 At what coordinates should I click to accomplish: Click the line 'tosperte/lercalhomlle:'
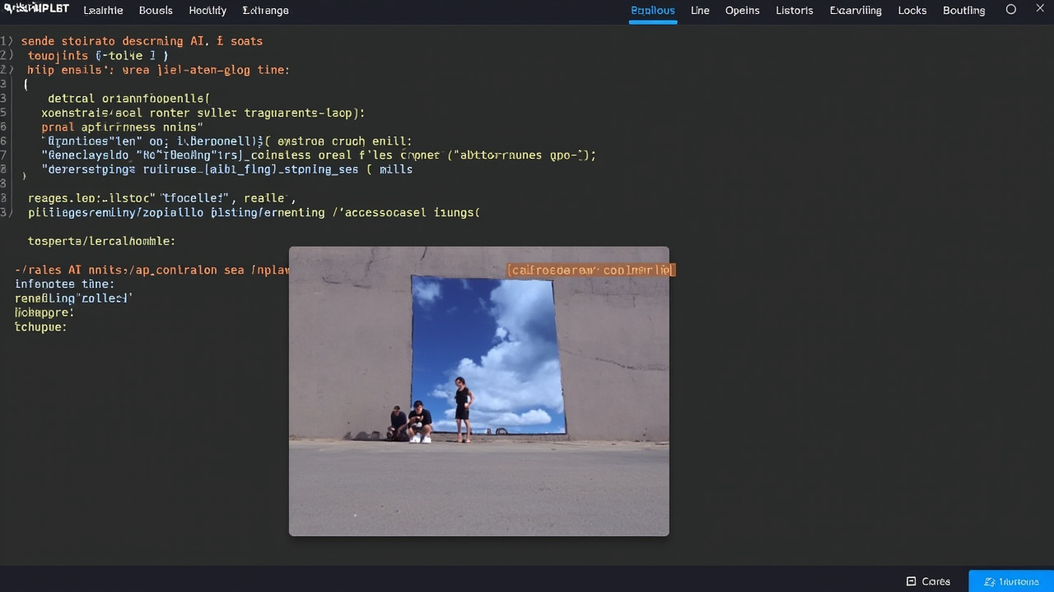[x=101, y=241]
